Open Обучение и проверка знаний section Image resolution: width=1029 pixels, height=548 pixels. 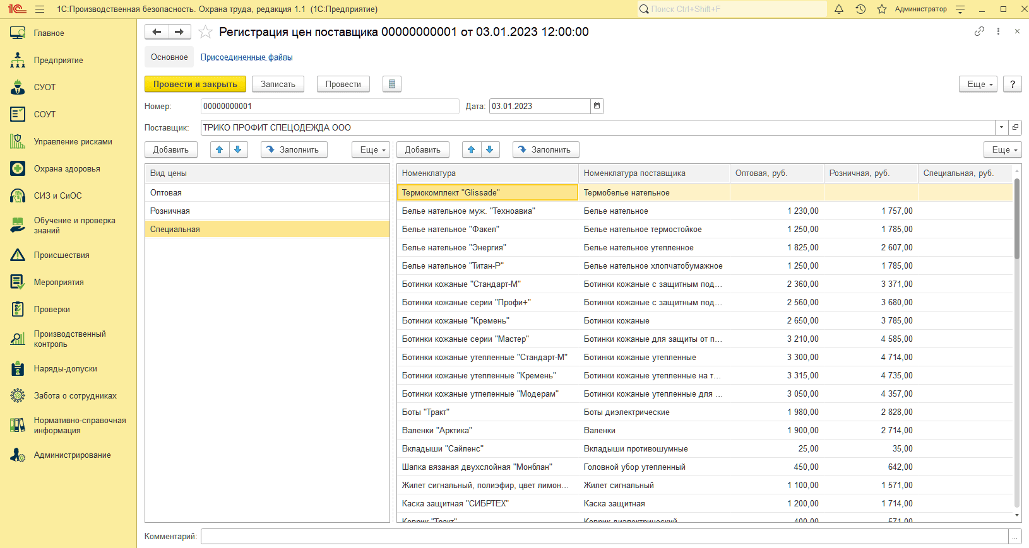68,225
